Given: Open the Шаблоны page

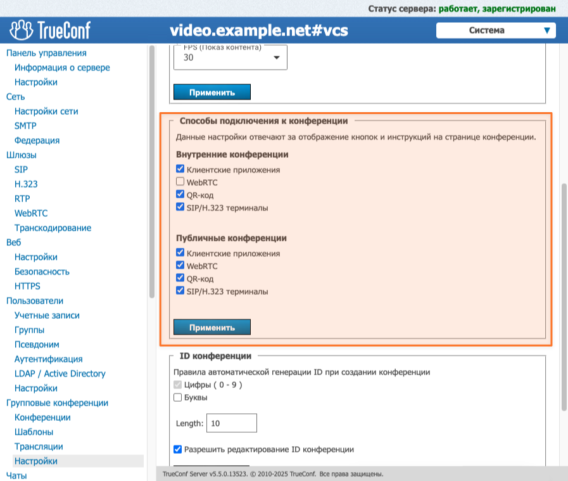Looking at the screenshot, I should [x=34, y=432].
